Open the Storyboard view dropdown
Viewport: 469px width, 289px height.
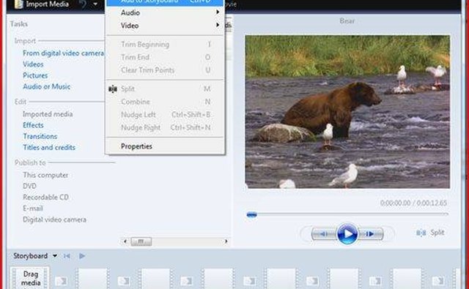click(55, 256)
